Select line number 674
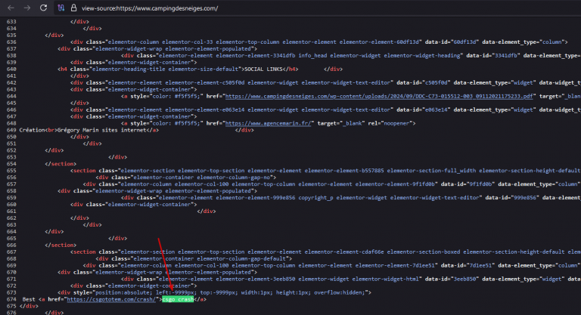This screenshot has height=315, width=581. point(11,299)
